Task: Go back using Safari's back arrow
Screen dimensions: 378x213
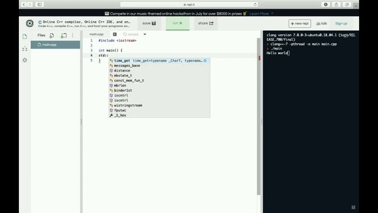Action: (24, 4)
